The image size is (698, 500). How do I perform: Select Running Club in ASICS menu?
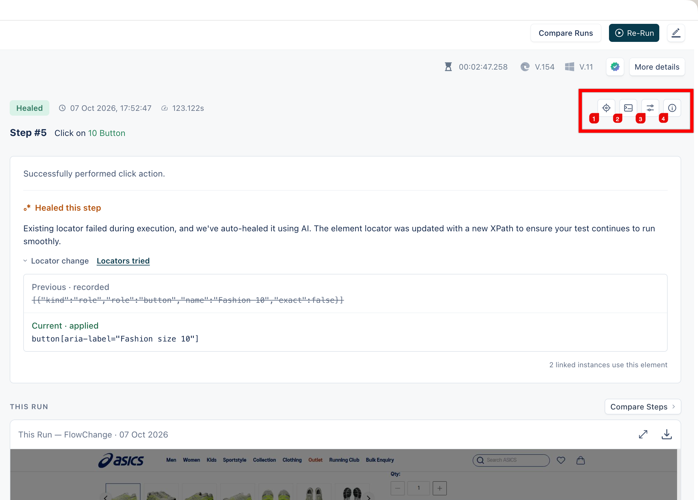[x=344, y=460]
